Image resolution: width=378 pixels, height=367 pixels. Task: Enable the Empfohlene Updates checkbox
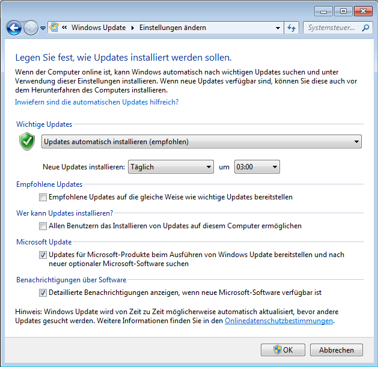pos(43,197)
